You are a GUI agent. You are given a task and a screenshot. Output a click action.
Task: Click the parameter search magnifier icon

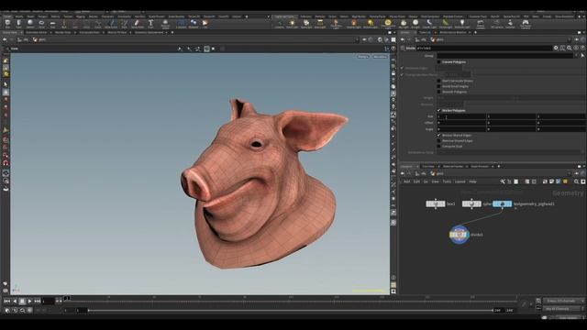tap(569, 48)
